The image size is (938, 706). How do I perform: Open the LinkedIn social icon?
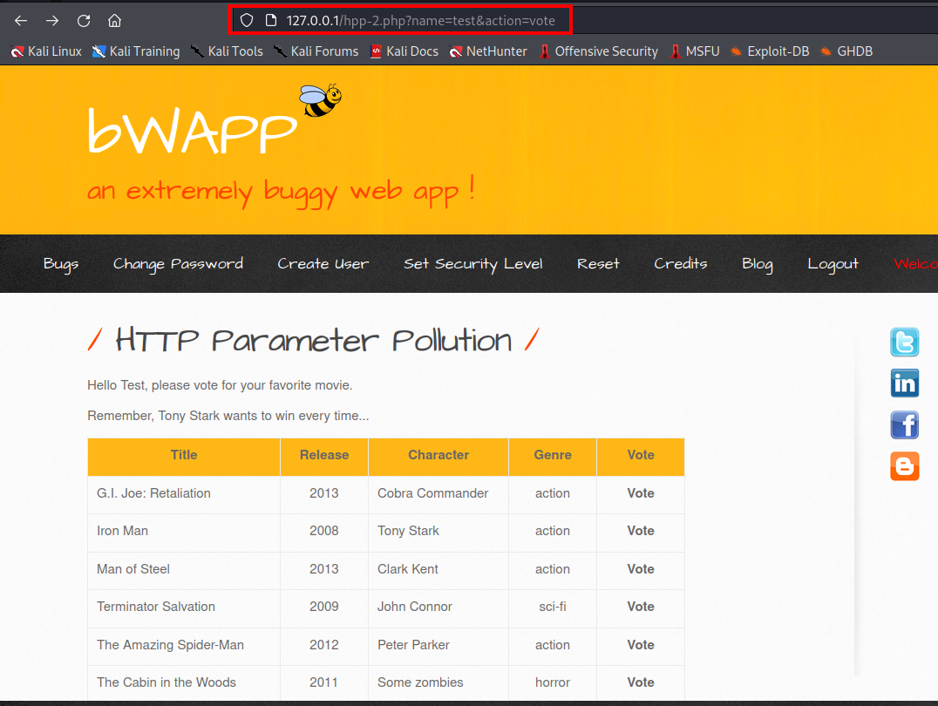click(x=905, y=383)
